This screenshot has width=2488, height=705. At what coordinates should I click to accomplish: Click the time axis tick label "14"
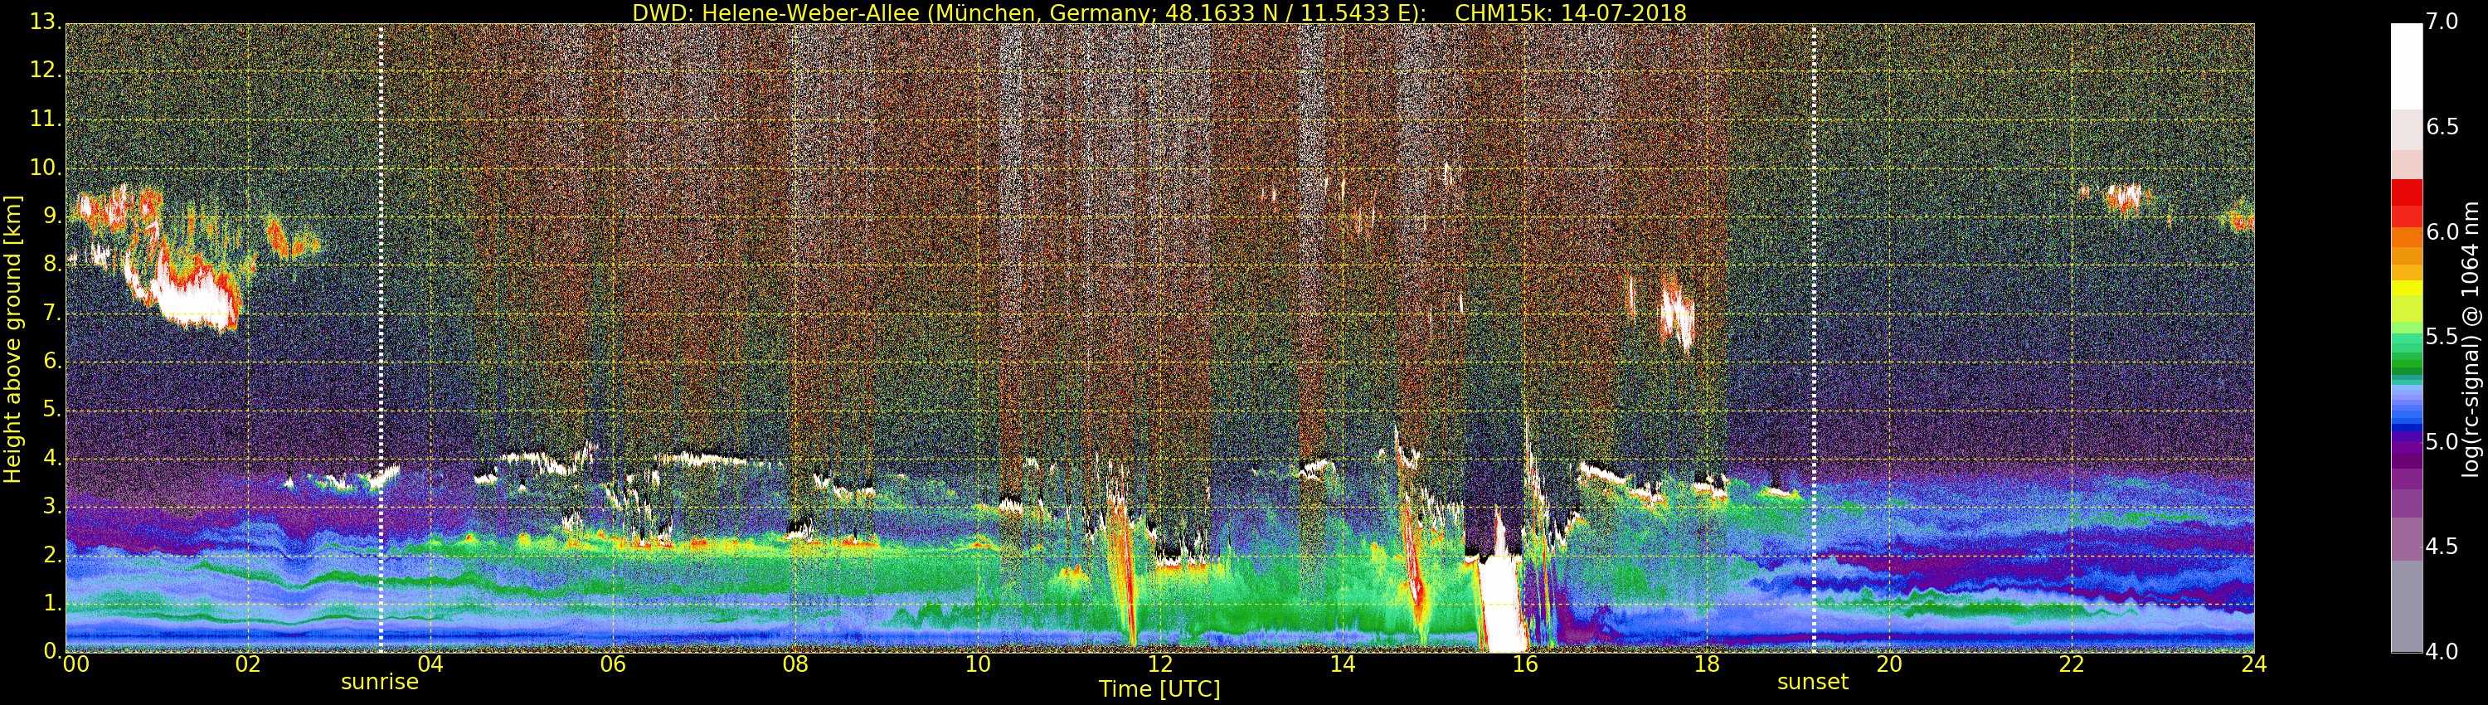pyautogui.click(x=1343, y=664)
